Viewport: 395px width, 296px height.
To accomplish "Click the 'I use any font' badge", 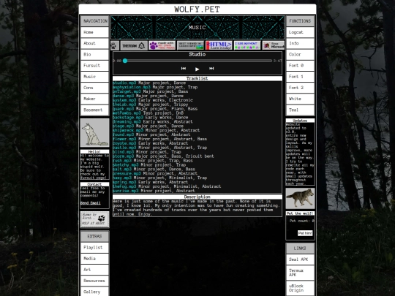I will (x=247, y=45).
